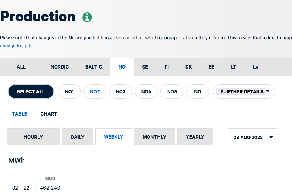Open the 08 AUG 2022 date picker
Viewport: 292px width, 192px height.
(x=252, y=137)
